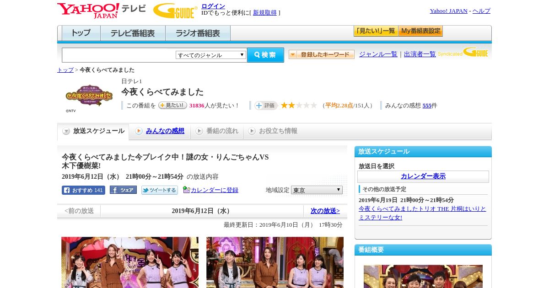Open the ジャンル一覧 link
Image resolution: width=549 pixels, height=288 pixels.
[378, 54]
